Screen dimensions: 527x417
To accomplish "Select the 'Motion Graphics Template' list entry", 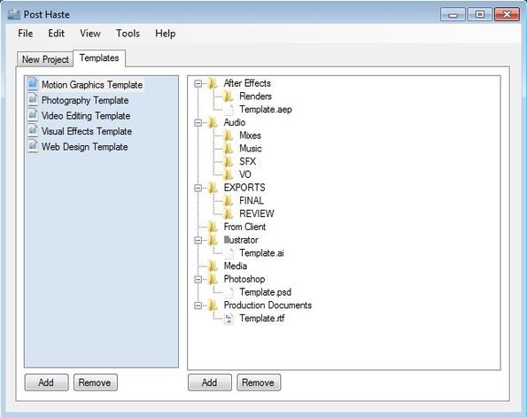I will (x=92, y=85).
